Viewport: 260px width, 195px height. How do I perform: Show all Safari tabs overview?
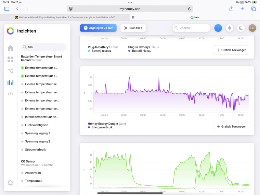pyautogui.click(x=253, y=9)
